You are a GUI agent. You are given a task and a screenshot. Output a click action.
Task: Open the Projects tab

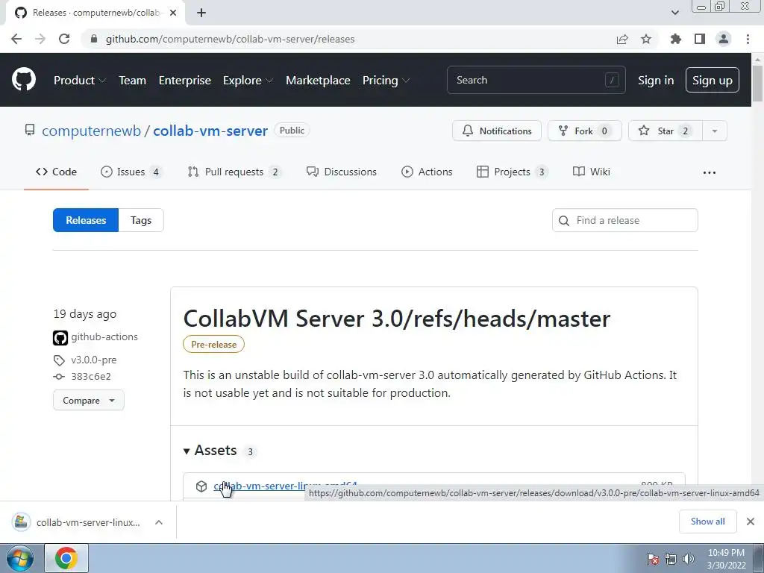(x=512, y=172)
